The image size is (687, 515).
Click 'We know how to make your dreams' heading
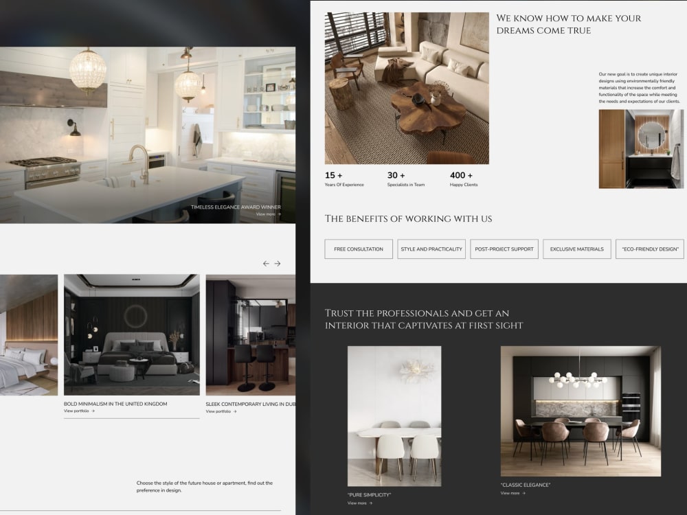[x=569, y=24]
